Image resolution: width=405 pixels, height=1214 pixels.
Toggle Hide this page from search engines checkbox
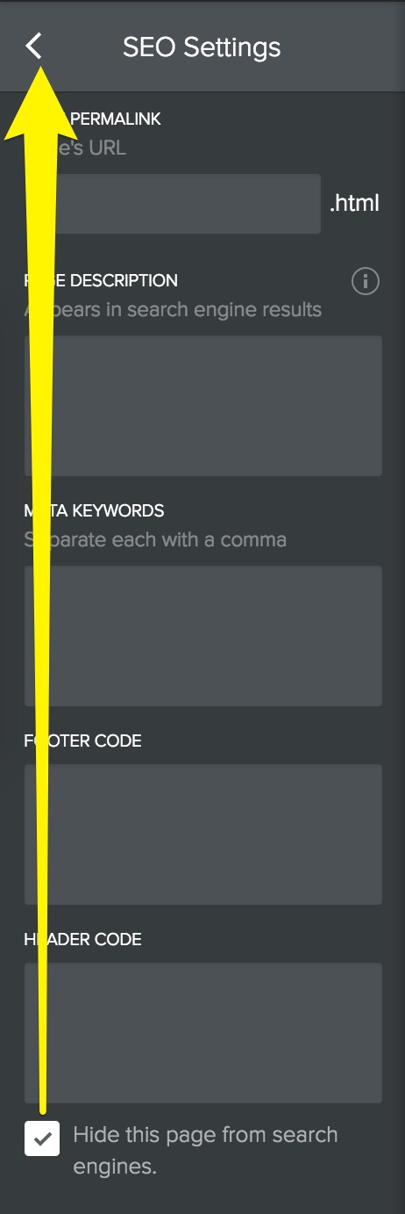point(42,1139)
